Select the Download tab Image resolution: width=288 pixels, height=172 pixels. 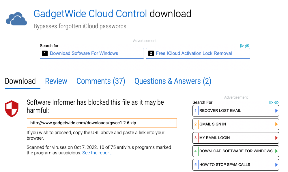pos(20,81)
